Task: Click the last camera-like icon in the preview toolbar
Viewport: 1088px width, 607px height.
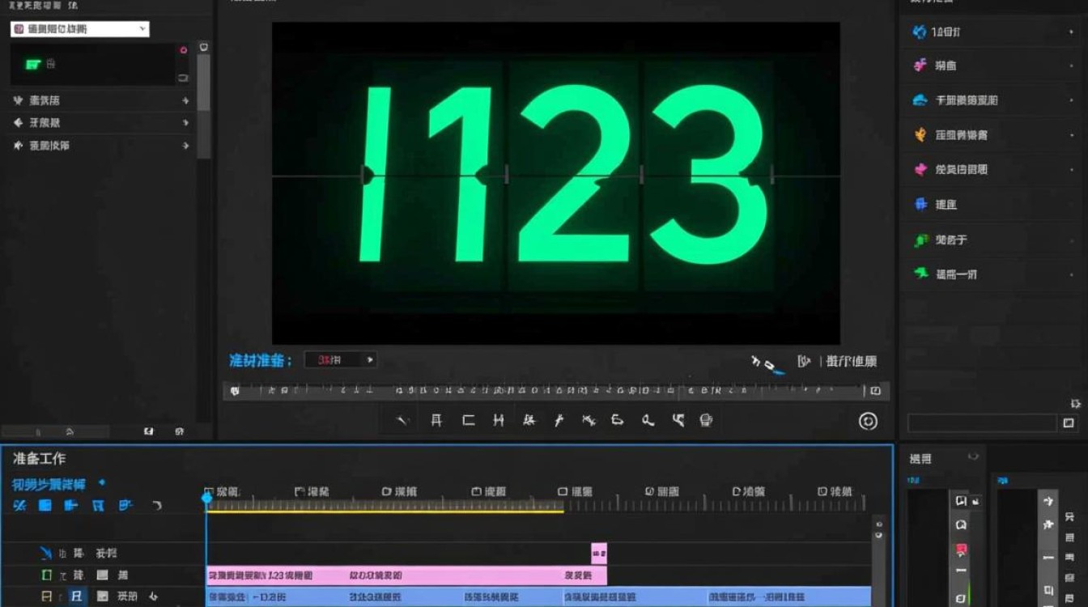Action: [706, 420]
